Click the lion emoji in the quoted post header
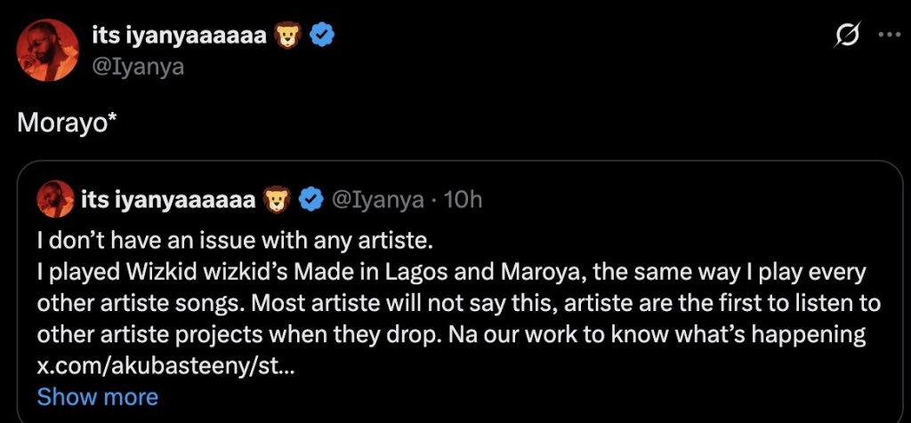This screenshot has height=423, width=911. pos(278,200)
